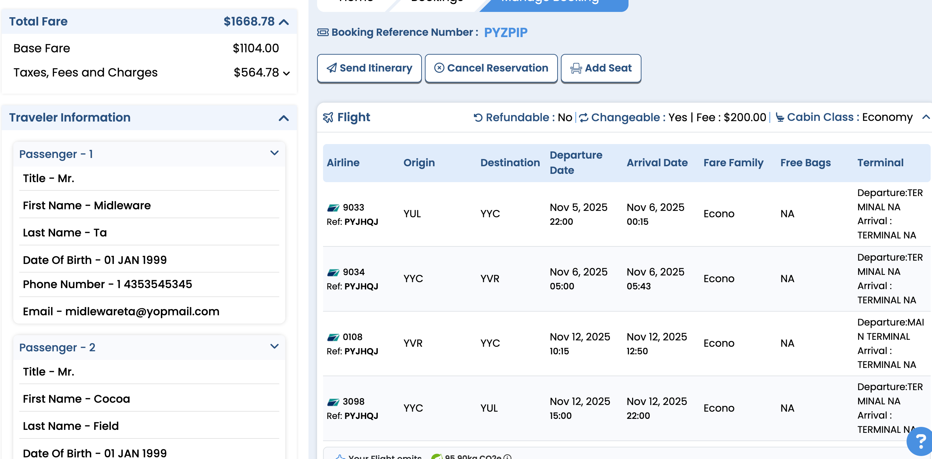Click the Cabin Class seat icon

pyautogui.click(x=780, y=118)
